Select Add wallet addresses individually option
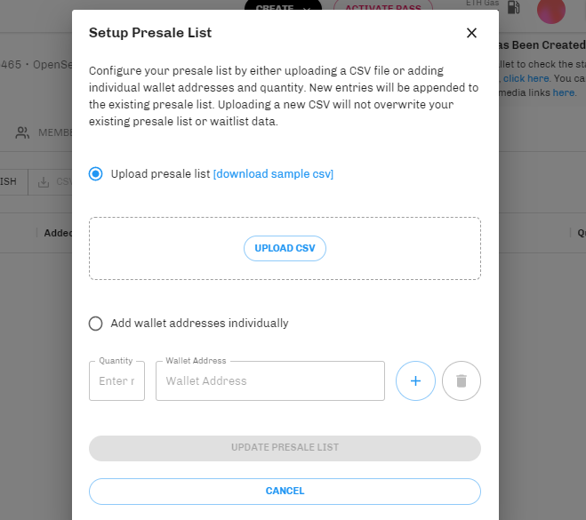This screenshot has height=520, width=586. tap(96, 324)
